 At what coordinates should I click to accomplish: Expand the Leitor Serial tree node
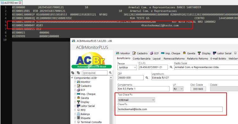[x=75, y=106]
